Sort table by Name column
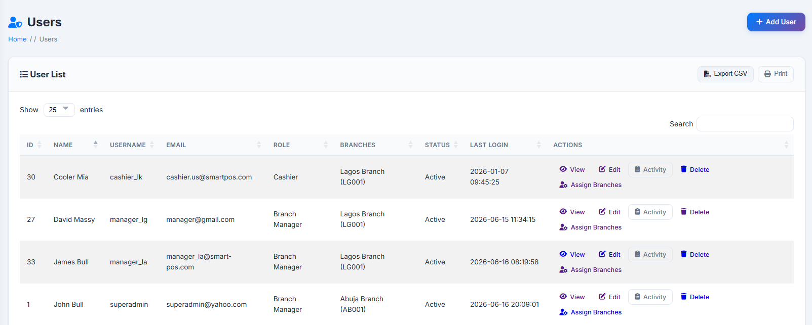 coord(74,145)
